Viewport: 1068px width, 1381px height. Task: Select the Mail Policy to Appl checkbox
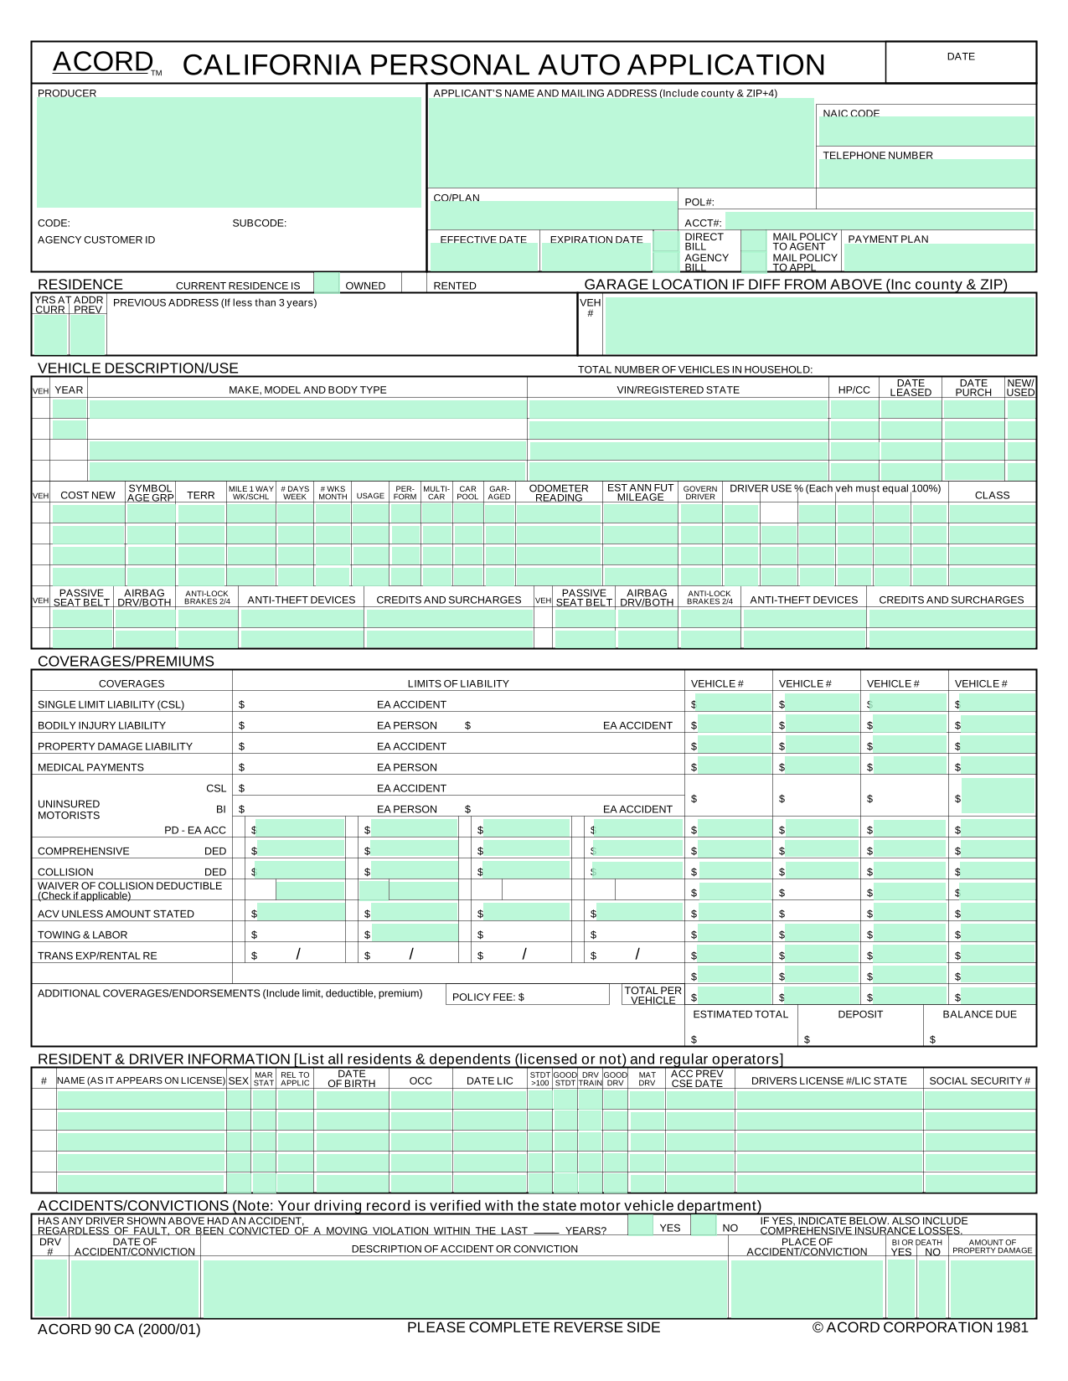[755, 261]
